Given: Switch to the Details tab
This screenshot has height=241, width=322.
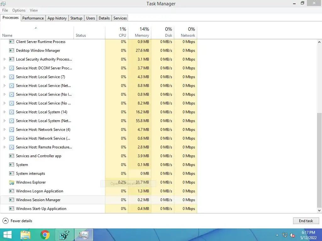Looking at the screenshot, I should click(104, 18).
